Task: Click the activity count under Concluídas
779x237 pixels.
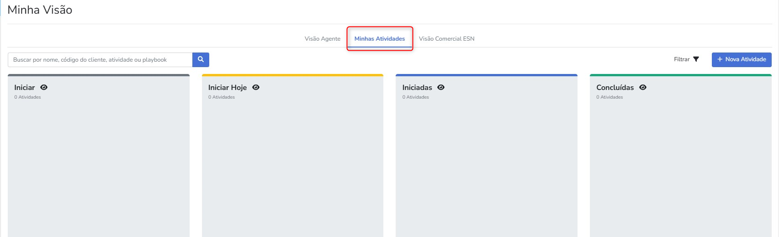Action: pos(609,97)
